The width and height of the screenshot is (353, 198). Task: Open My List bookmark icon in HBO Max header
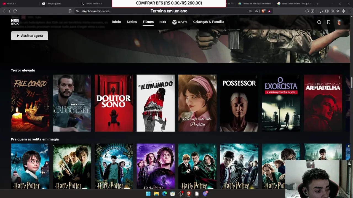click(x=329, y=22)
